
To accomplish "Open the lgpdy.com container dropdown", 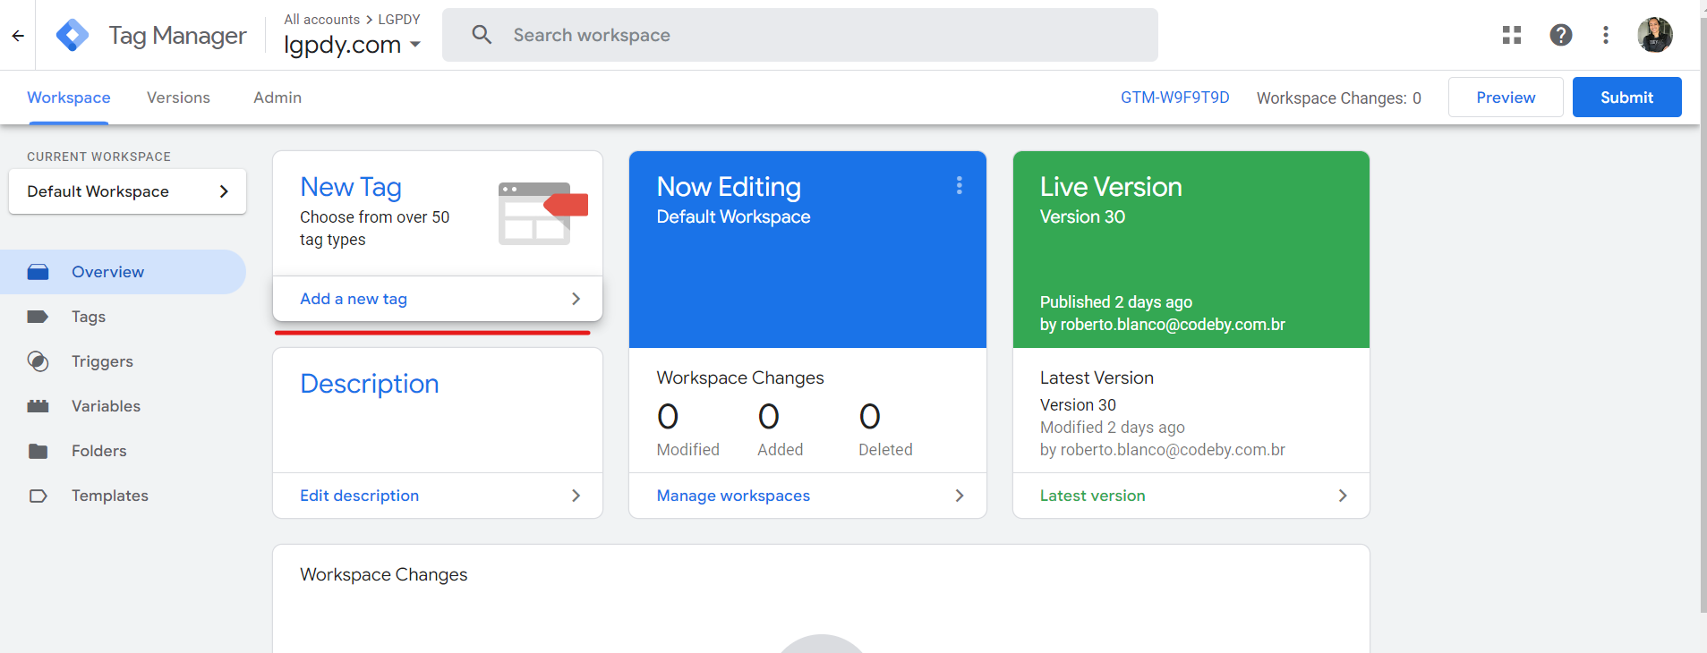I will [x=352, y=44].
